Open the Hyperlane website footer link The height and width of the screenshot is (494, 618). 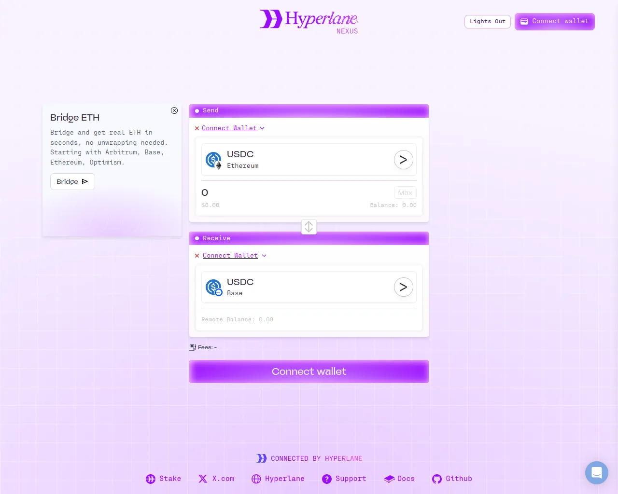pyautogui.click(x=278, y=479)
